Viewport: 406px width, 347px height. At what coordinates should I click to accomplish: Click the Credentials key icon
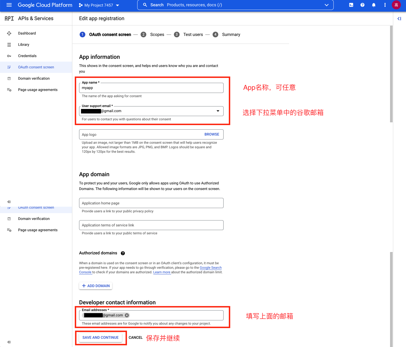click(x=9, y=56)
